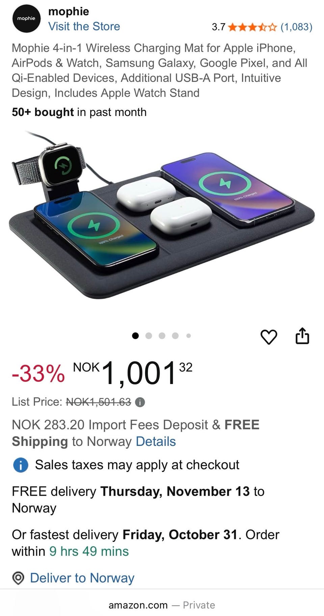Screen dimensions: 324x616
Task: Tap the NOK 1,001.32 price
Action: click(x=133, y=374)
